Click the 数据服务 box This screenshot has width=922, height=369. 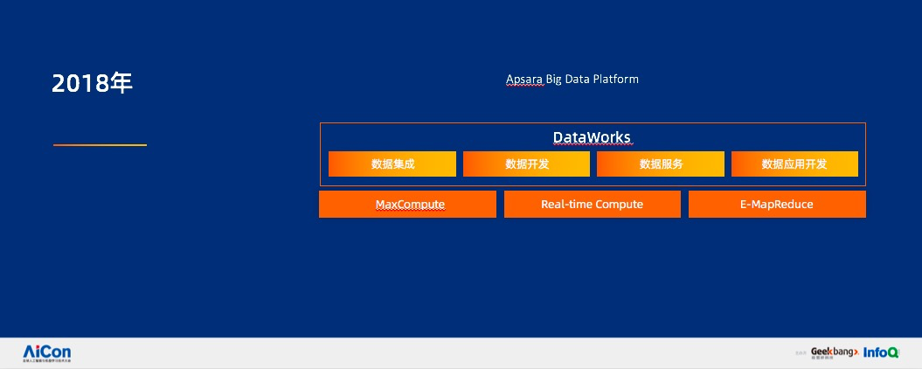click(661, 164)
